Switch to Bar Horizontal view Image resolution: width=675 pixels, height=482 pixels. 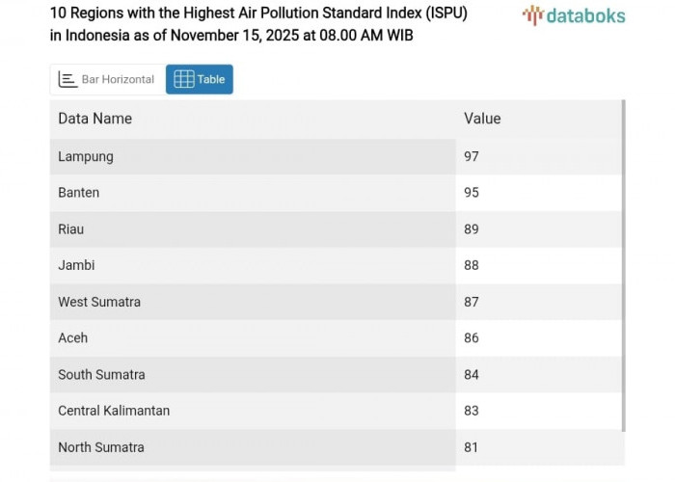click(x=107, y=79)
